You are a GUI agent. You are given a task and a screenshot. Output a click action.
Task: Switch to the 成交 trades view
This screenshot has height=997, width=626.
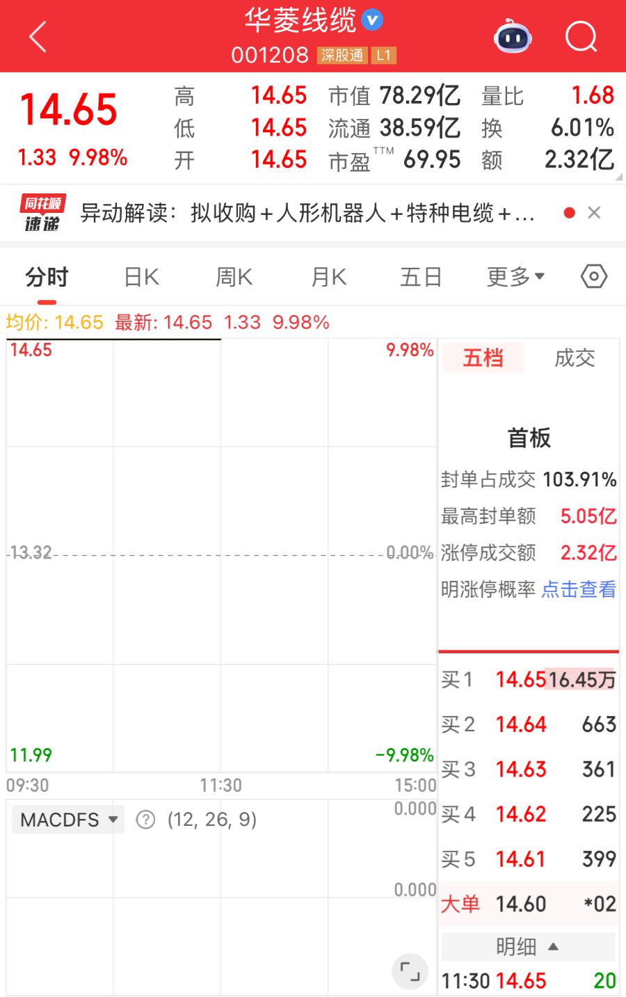click(x=575, y=358)
